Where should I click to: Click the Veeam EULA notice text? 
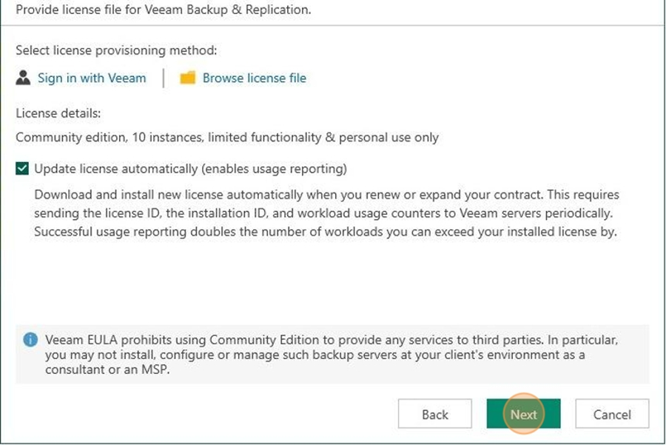click(332, 355)
